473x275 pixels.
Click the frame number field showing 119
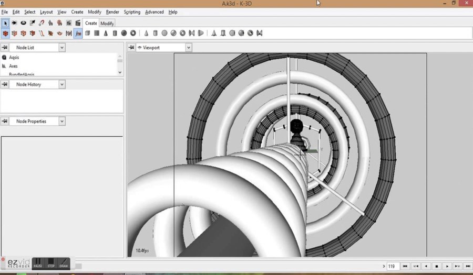coord(392,267)
